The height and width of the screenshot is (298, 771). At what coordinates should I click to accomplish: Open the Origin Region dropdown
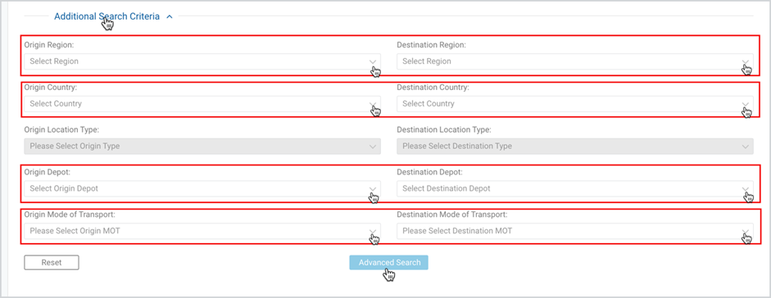pos(202,61)
